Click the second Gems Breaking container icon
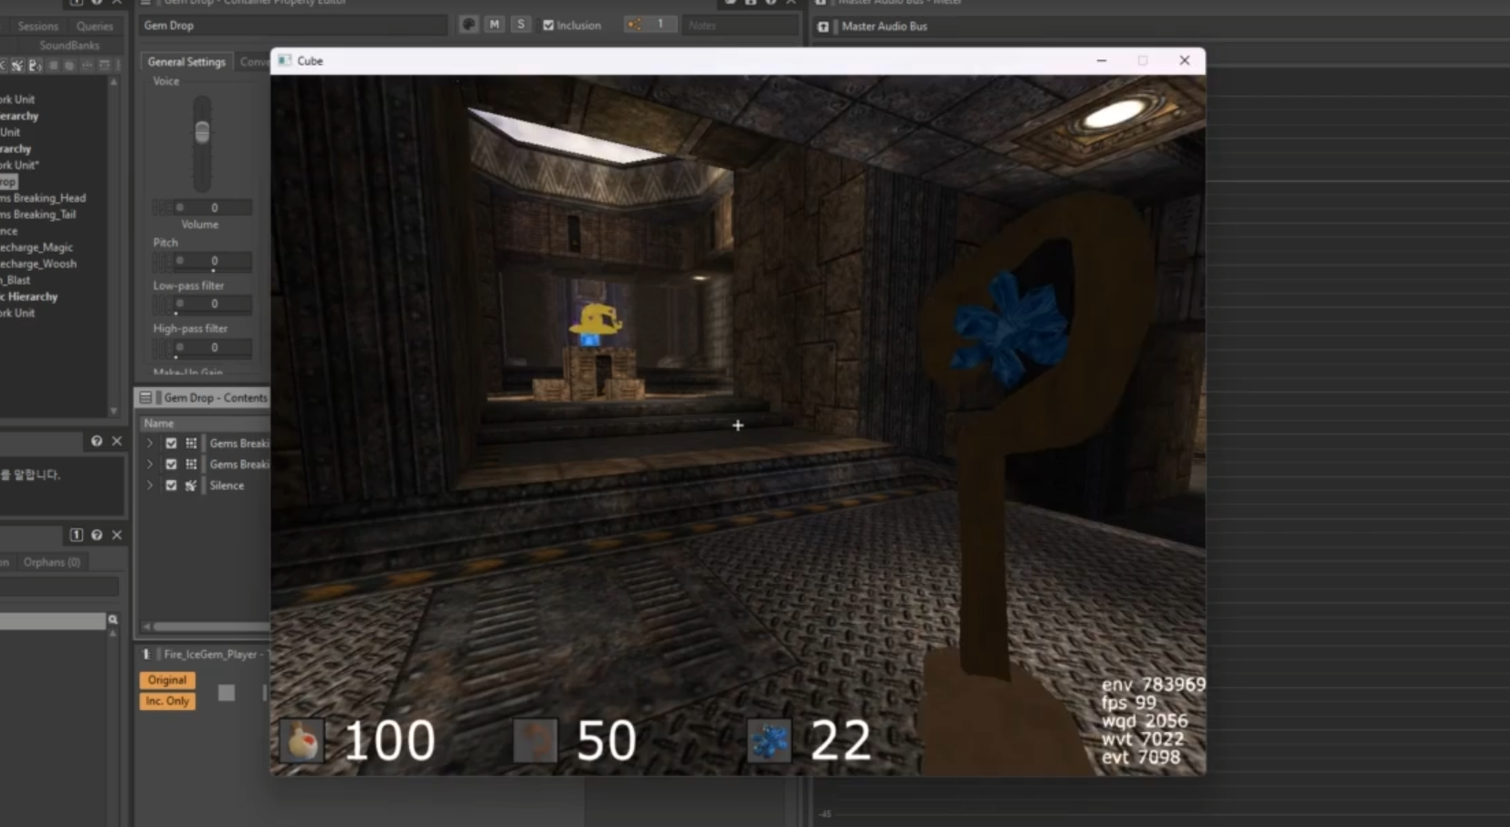This screenshot has width=1510, height=827. click(x=191, y=465)
